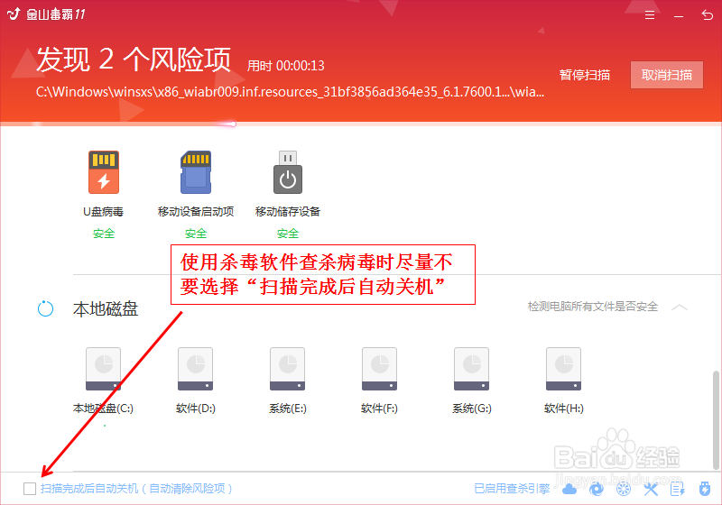Click the 安全 status under 移动设备启动项
Image resolution: width=722 pixels, height=505 pixels.
[x=196, y=234]
